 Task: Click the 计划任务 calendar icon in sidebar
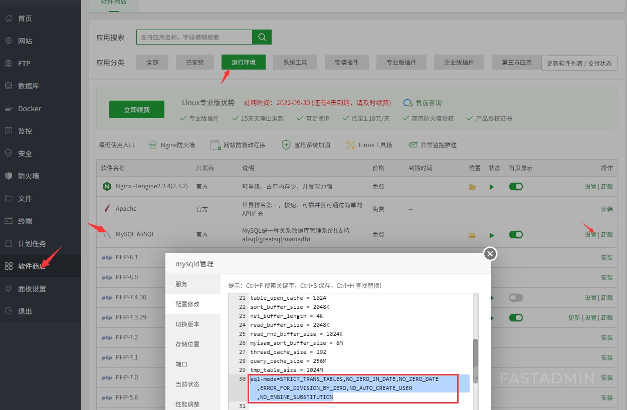coord(9,244)
